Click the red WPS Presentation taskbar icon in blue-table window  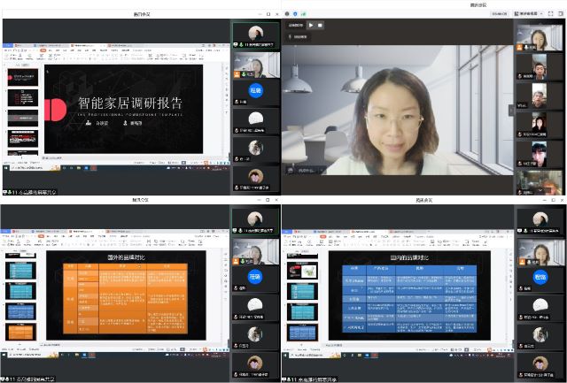[x=375, y=356]
